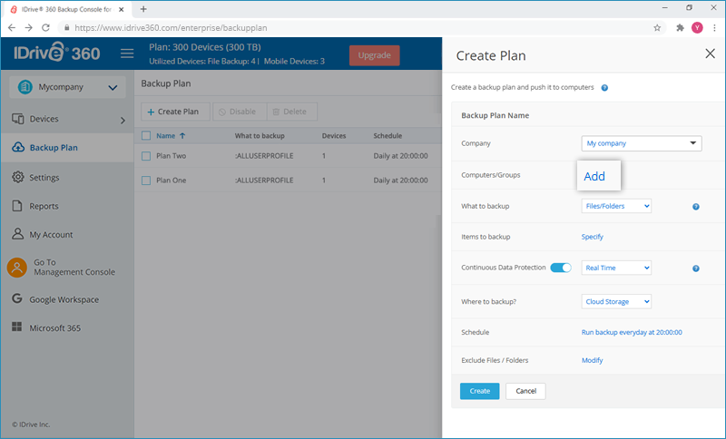Click the Devices column header
The image size is (726, 439).
pos(334,135)
